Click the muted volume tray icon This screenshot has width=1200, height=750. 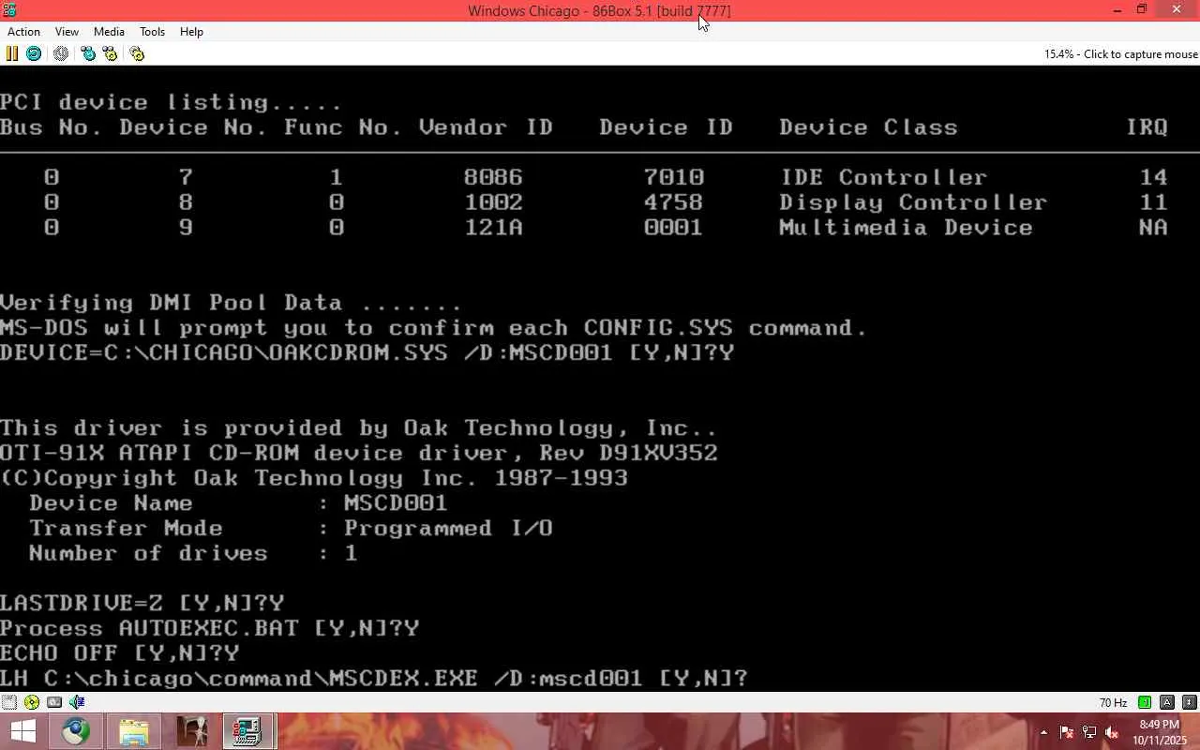click(x=1112, y=732)
